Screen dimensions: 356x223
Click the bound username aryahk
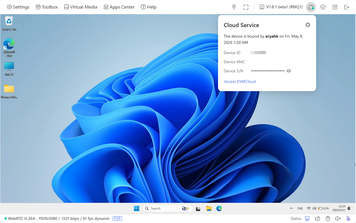click(x=272, y=36)
